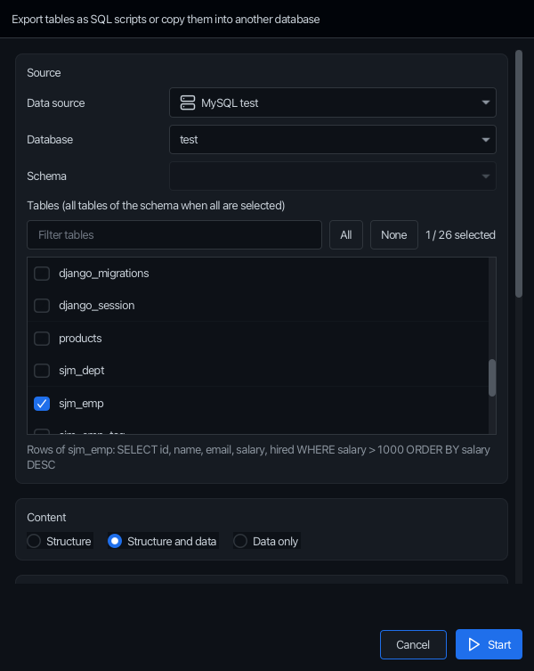Click the django_session table name

pyautogui.click(x=97, y=306)
